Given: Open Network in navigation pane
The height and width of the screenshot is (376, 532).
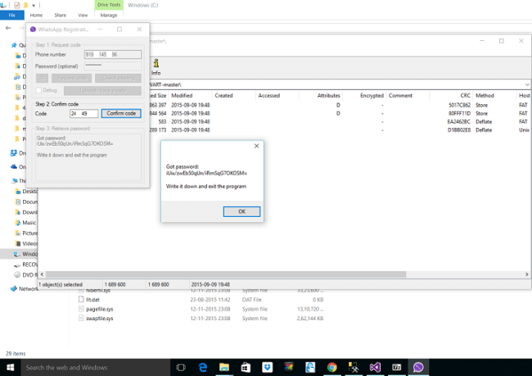Looking at the screenshot, I should point(24,288).
